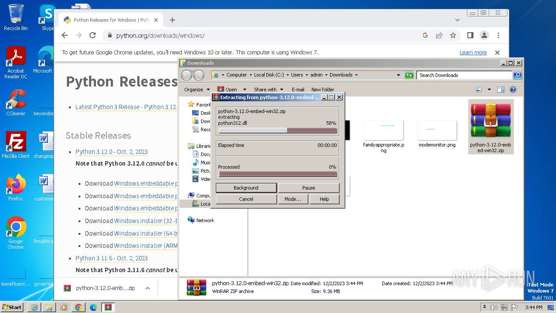Share this page icon in address bar
Screen dimensions: 556x313
[439, 35]
